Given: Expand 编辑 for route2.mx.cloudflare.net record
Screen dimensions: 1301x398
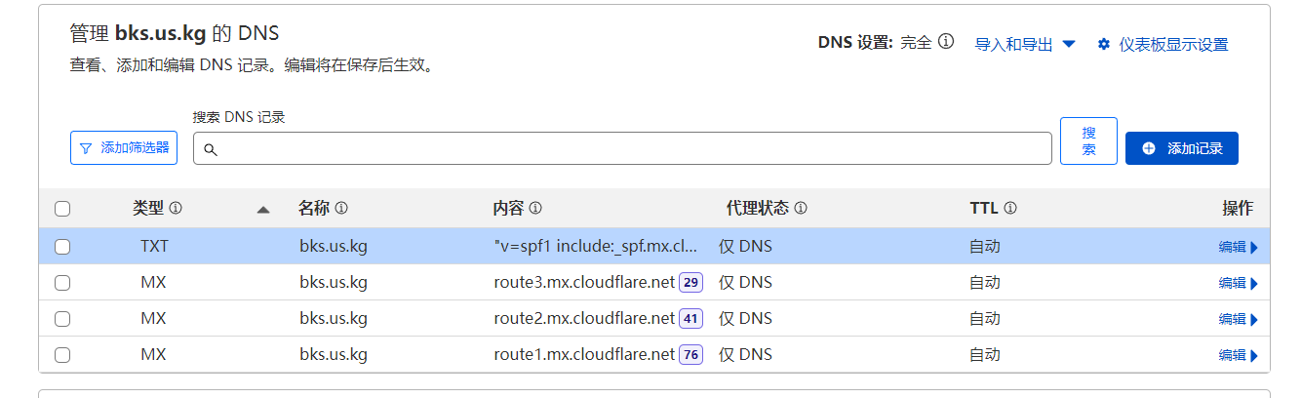Looking at the screenshot, I should pyautogui.click(x=1238, y=319).
